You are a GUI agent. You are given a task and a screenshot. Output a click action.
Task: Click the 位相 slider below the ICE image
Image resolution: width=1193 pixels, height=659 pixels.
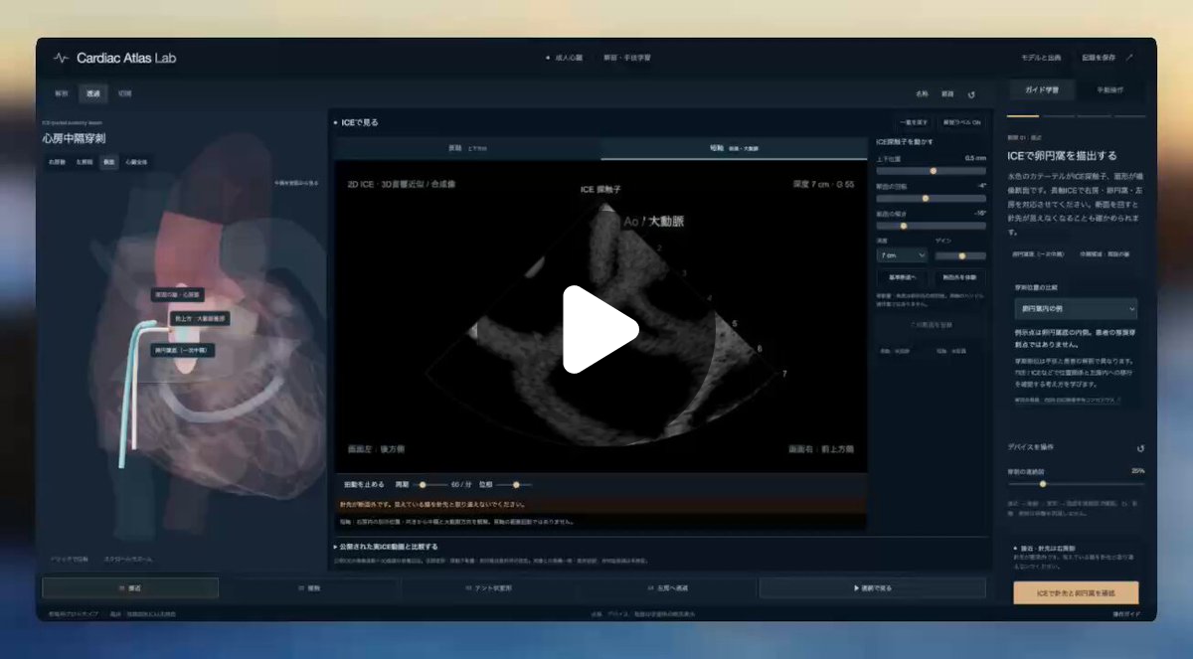514,484
